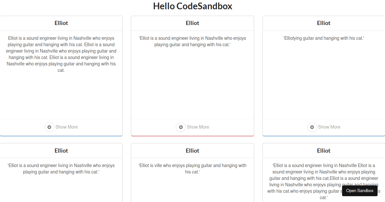Screen dimensions: 385x202
Task: Select the circled plus icon beside middle Show More
Action: point(181,127)
